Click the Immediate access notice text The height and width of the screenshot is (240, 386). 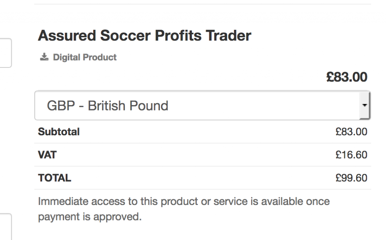pos(184,209)
